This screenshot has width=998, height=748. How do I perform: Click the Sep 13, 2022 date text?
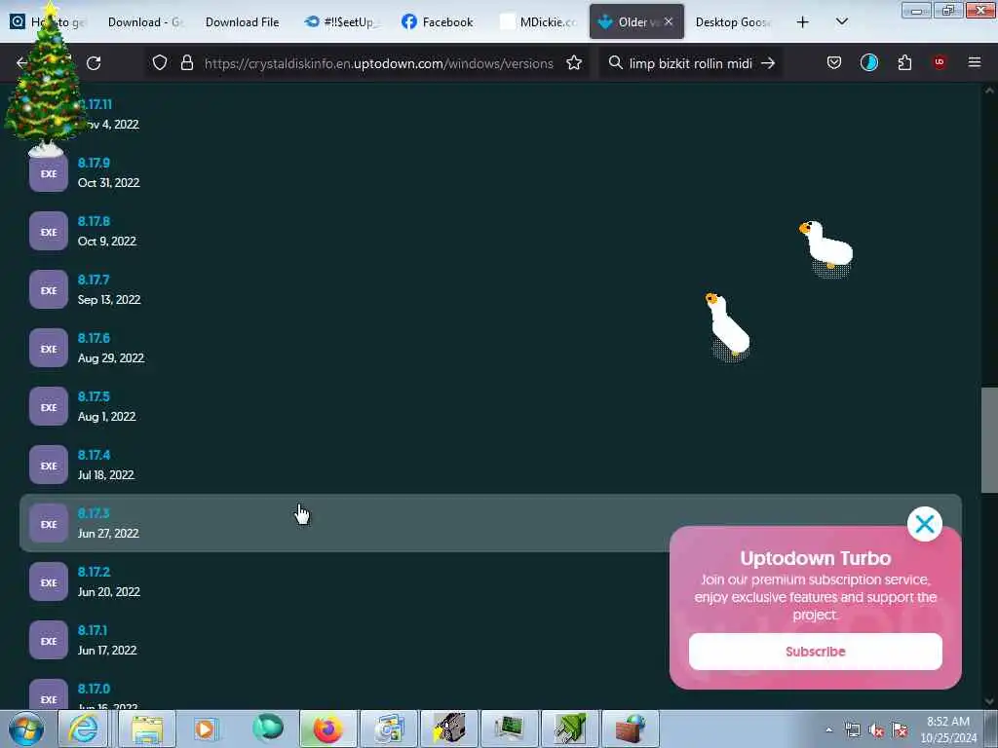pos(109,300)
